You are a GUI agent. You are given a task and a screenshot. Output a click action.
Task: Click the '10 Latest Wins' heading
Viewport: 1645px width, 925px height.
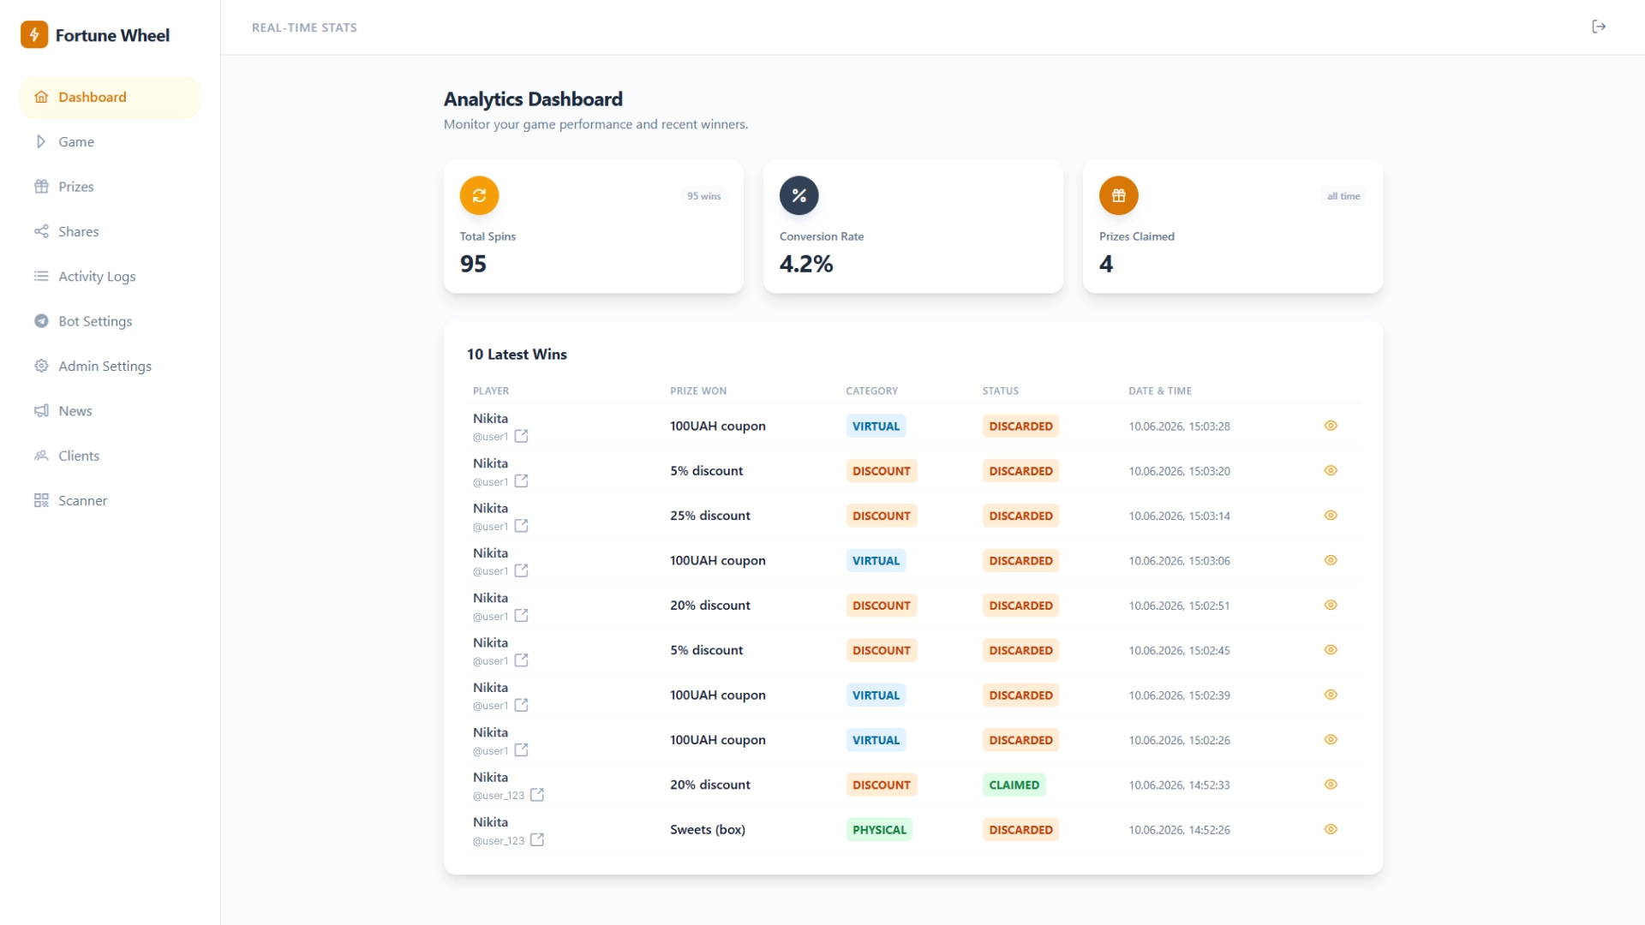tap(517, 355)
